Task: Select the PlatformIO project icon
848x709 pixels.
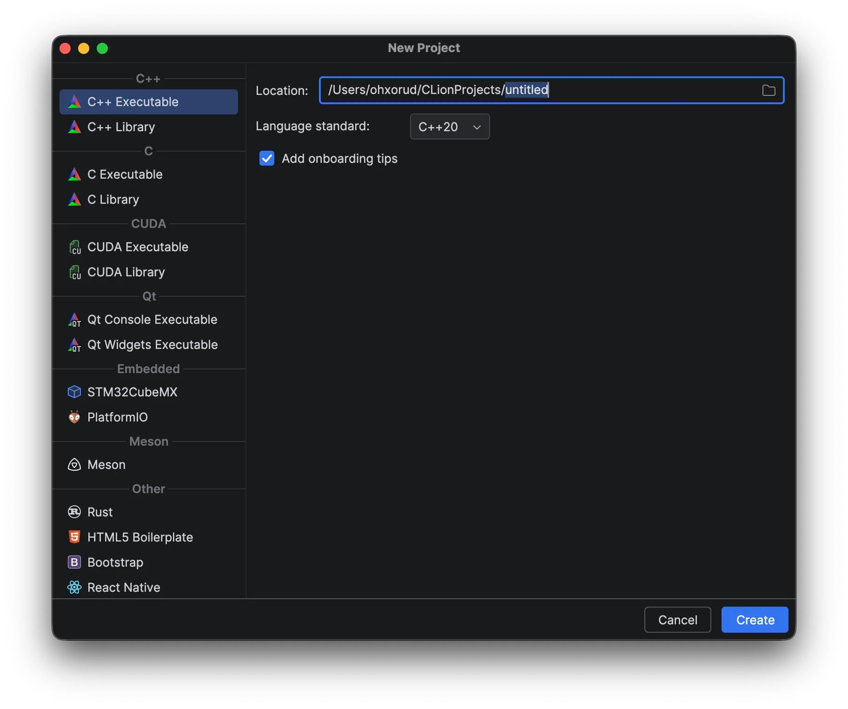Action: point(75,417)
